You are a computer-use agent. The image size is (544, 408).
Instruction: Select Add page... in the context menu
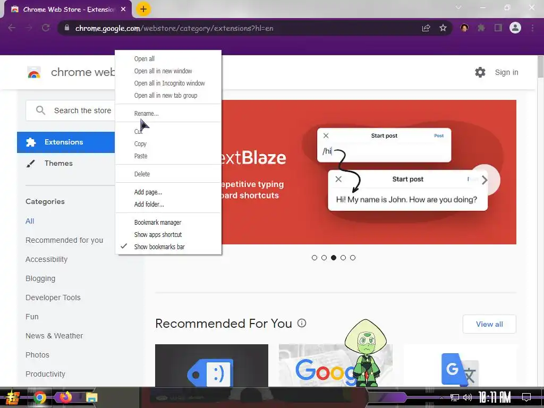pos(168,192)
